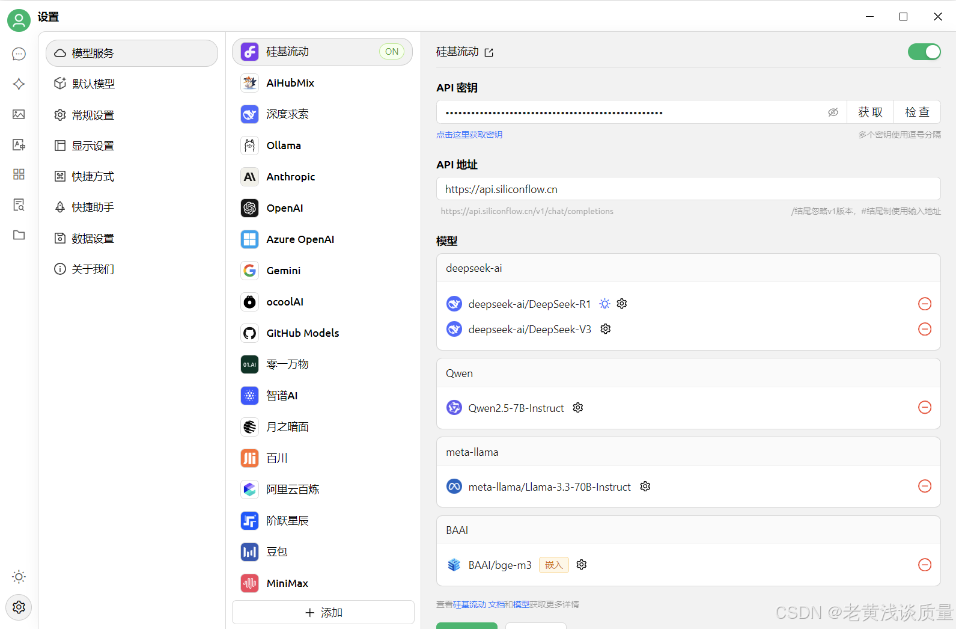This screenshot has height=629, width=956.
Task: Remove deepseek-ai/DeepSeek-V3 model with minus icon
Action: tap(925, 329)
